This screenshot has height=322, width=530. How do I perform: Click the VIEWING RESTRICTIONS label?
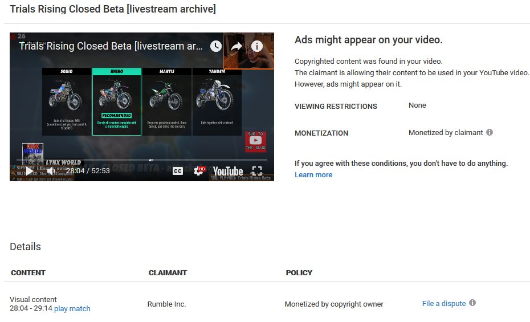[x=336, y=107]
